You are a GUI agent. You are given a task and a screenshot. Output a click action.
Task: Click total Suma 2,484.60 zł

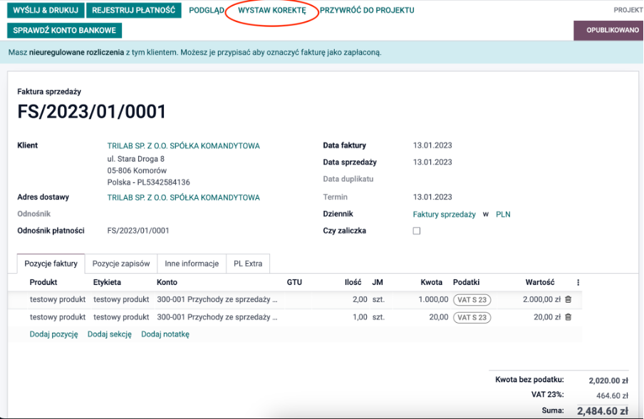click(x=603, y=410)
